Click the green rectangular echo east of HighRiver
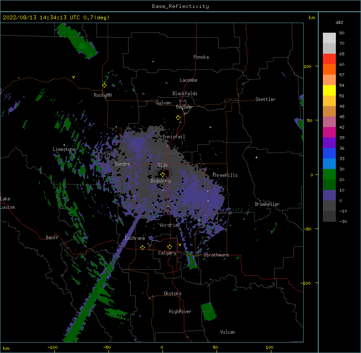 [x=209, y=311]
